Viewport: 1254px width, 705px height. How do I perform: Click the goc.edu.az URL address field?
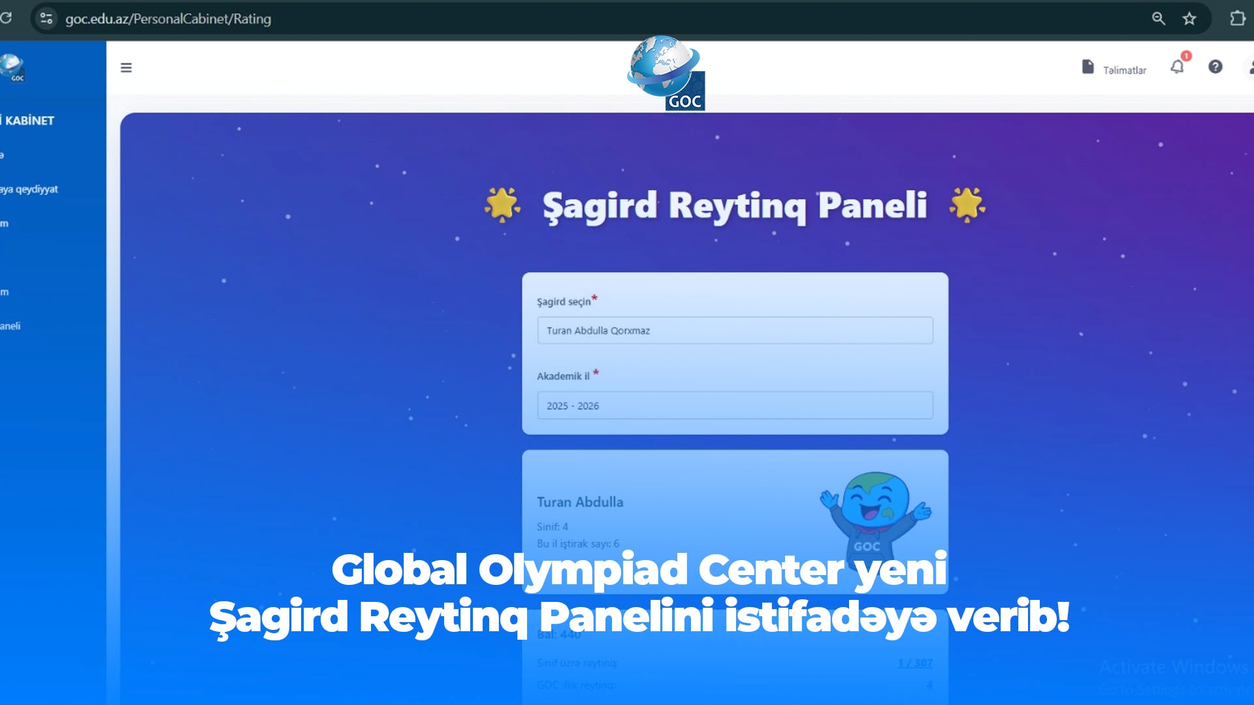(x=168, y=19)
